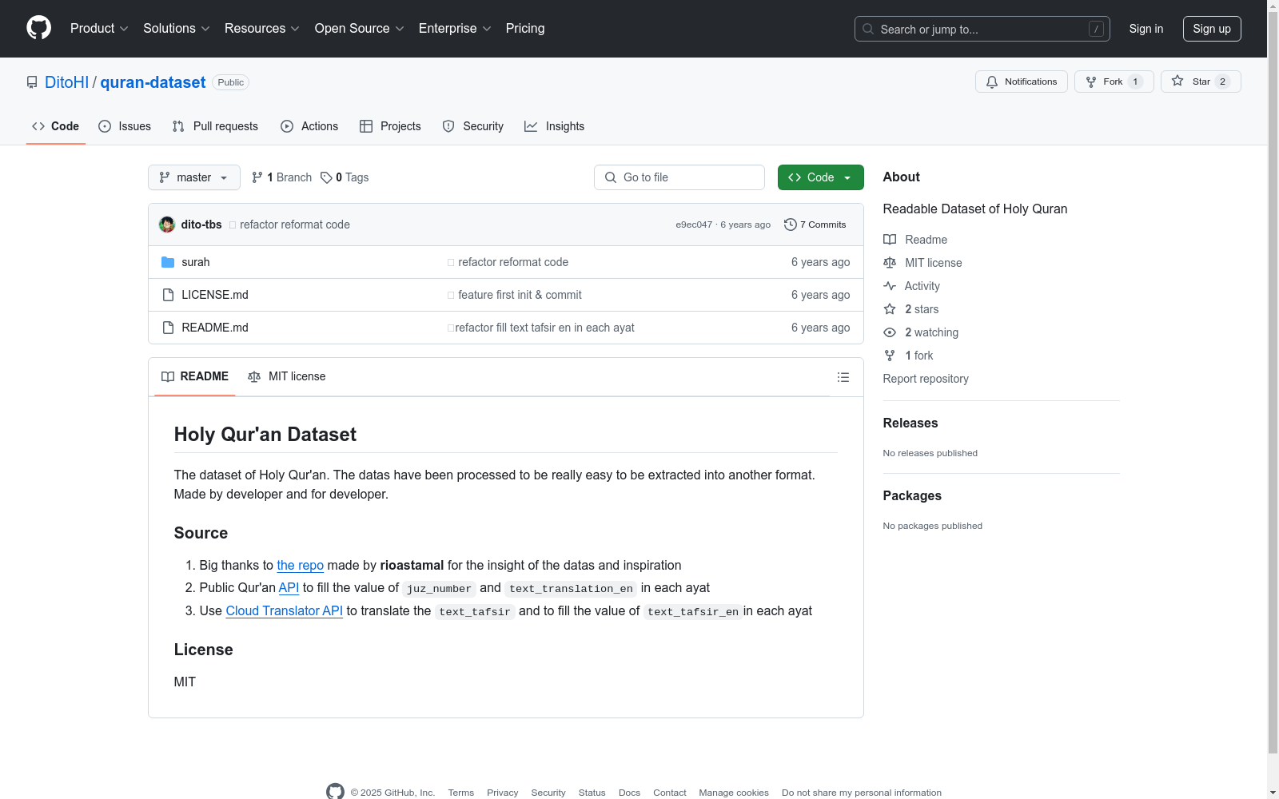Expand the Resources menu
Image resolution: width=1279 pixels, height=799 pixels.
tap(262, 29)
